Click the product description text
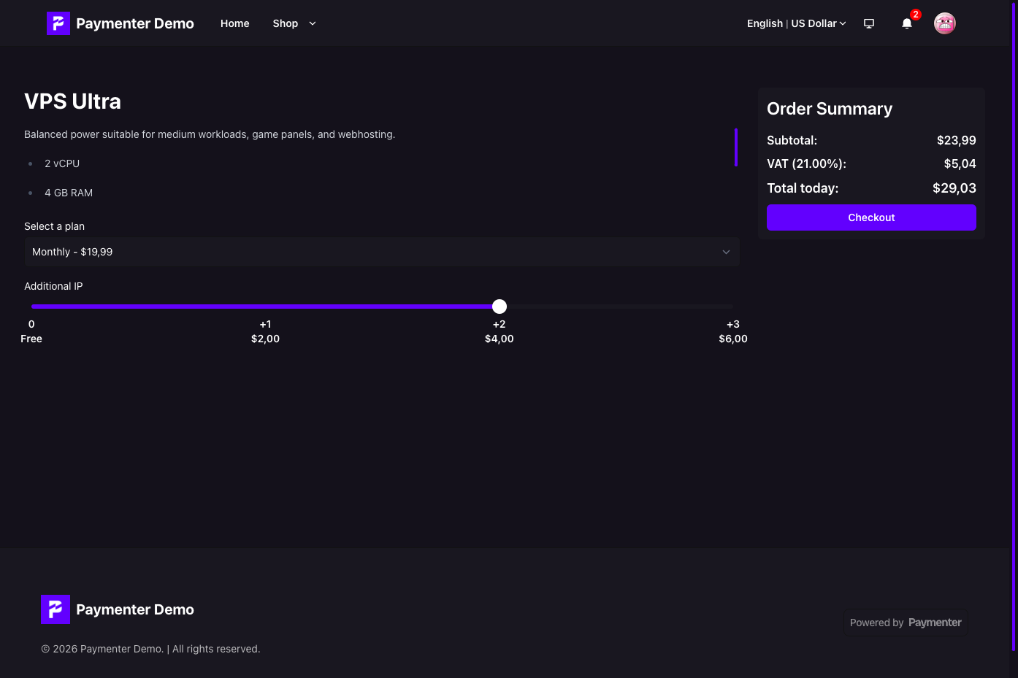 (x=210, y=134)
